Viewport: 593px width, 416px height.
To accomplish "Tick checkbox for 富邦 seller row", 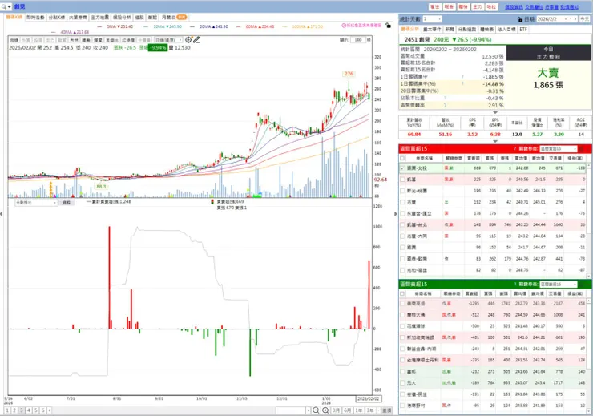I will [x=402, y=372].
